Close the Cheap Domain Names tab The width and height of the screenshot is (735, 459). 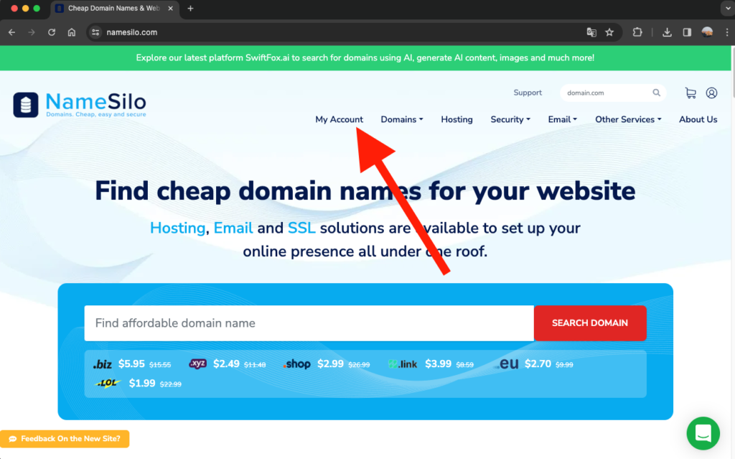click(171, 9)
